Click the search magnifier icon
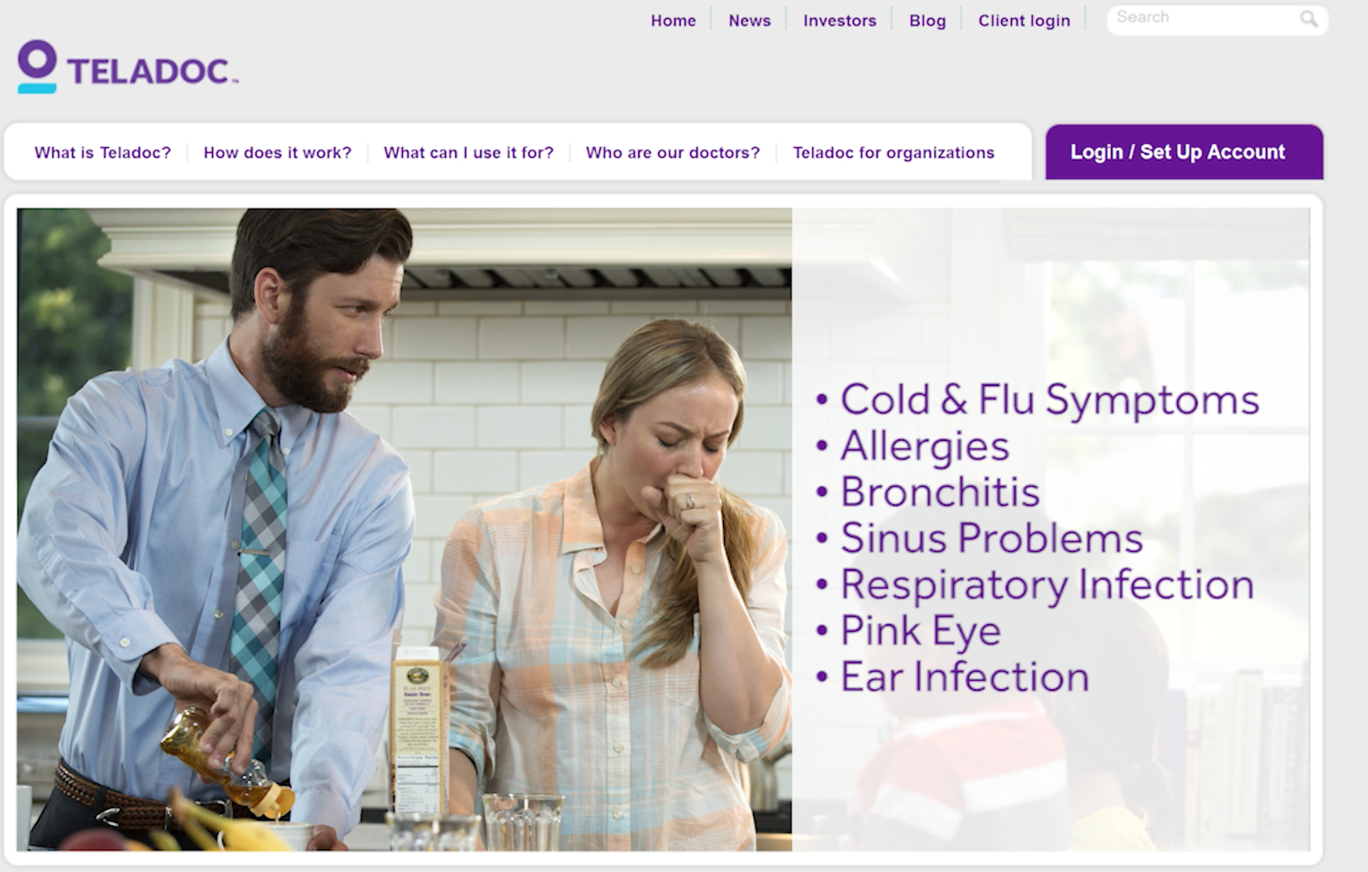The image size is (1368, 872). pos(1308,19)
